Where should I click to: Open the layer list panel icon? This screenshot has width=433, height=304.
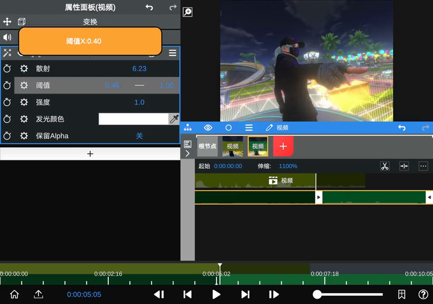coord(188,144)
